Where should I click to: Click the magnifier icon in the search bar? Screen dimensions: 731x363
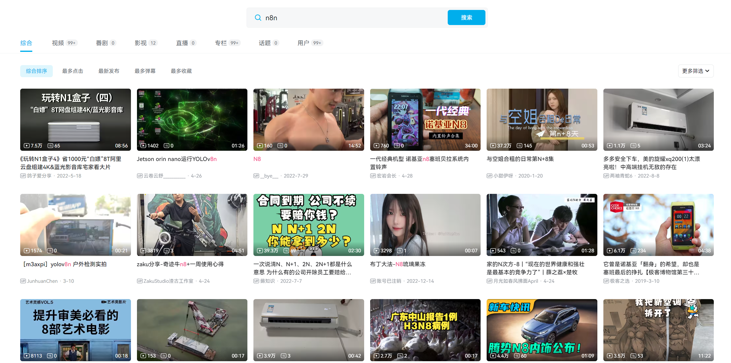click(258, 17)
